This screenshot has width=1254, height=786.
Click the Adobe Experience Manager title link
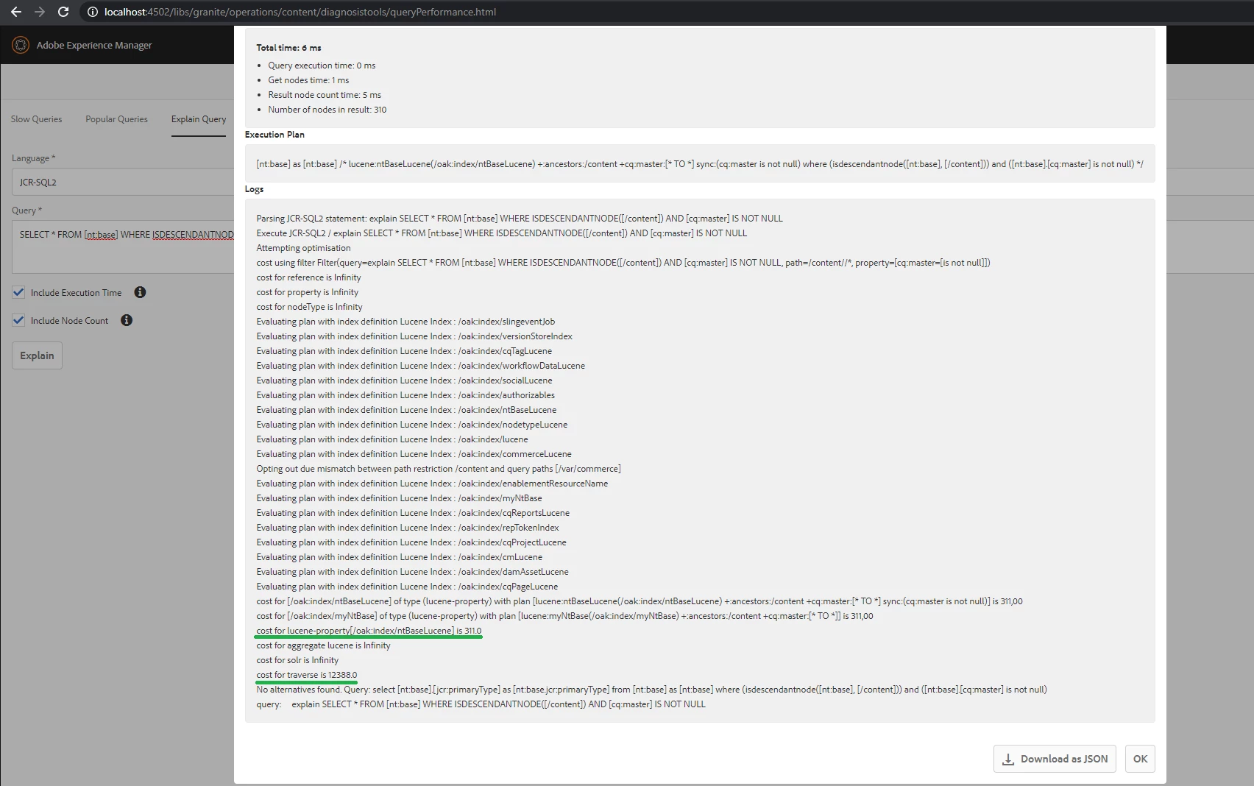[94, 45]
